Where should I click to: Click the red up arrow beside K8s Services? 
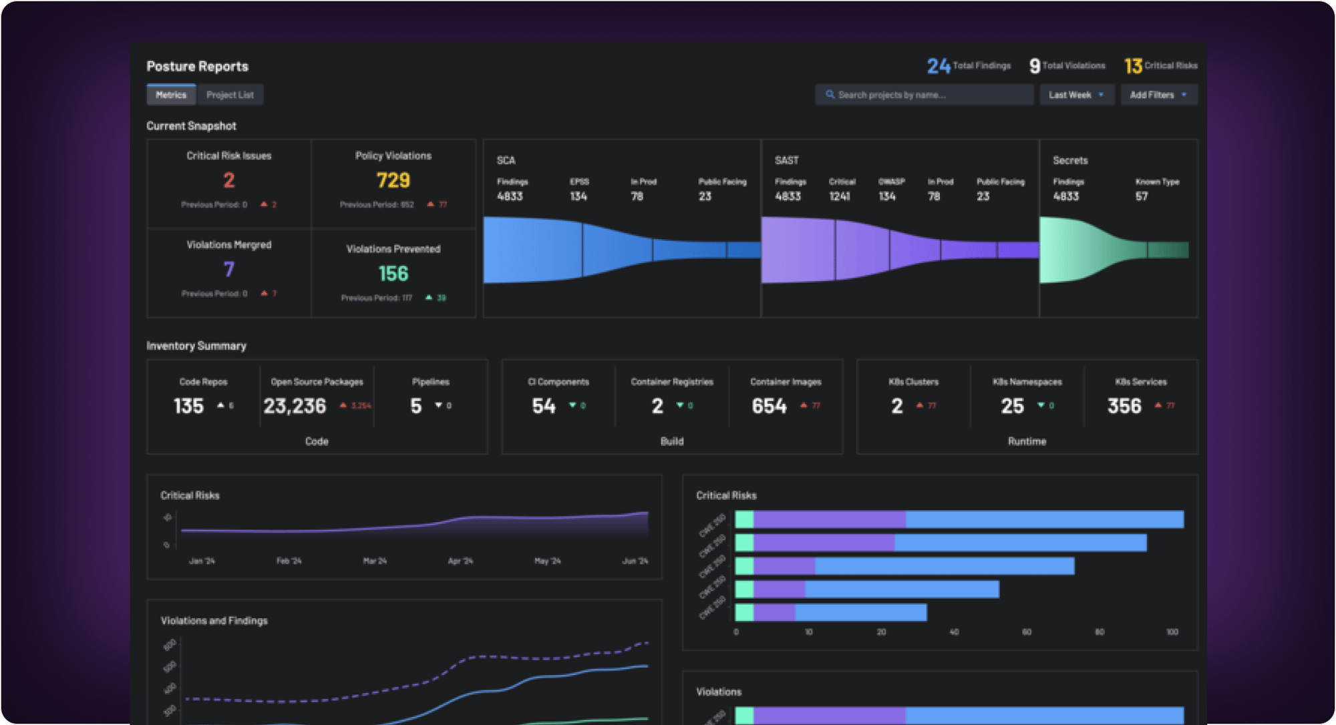(x=1158, y=405)
